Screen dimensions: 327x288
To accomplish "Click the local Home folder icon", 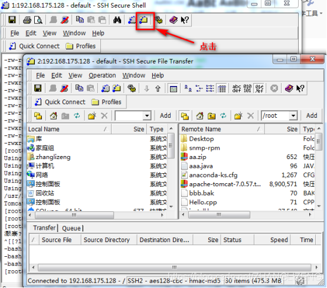I will pyautogui.click(x=54, y=115).
